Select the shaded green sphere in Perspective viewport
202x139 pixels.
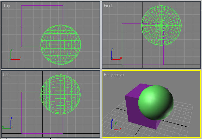(156, 103)
